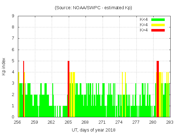Screen dimensions: 179x134
Task: Click the y-axis tick label 9
Action: coord(13,16)
